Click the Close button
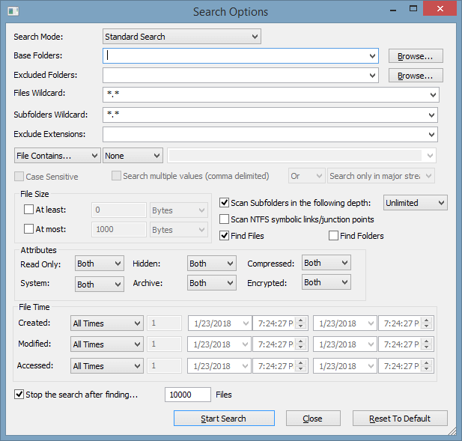 point(313,419)
